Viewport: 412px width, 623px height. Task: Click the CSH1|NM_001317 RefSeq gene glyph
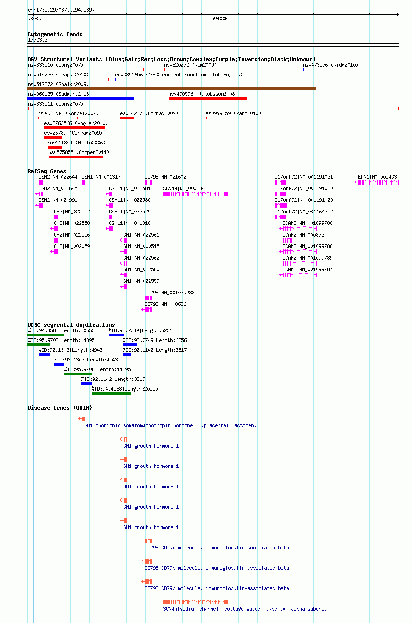point(82,182)
